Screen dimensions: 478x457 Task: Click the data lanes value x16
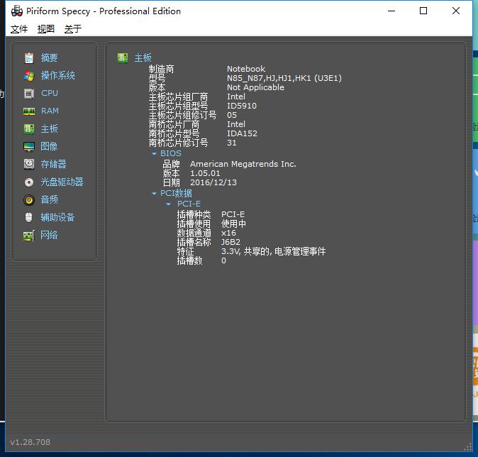[228, 233]
